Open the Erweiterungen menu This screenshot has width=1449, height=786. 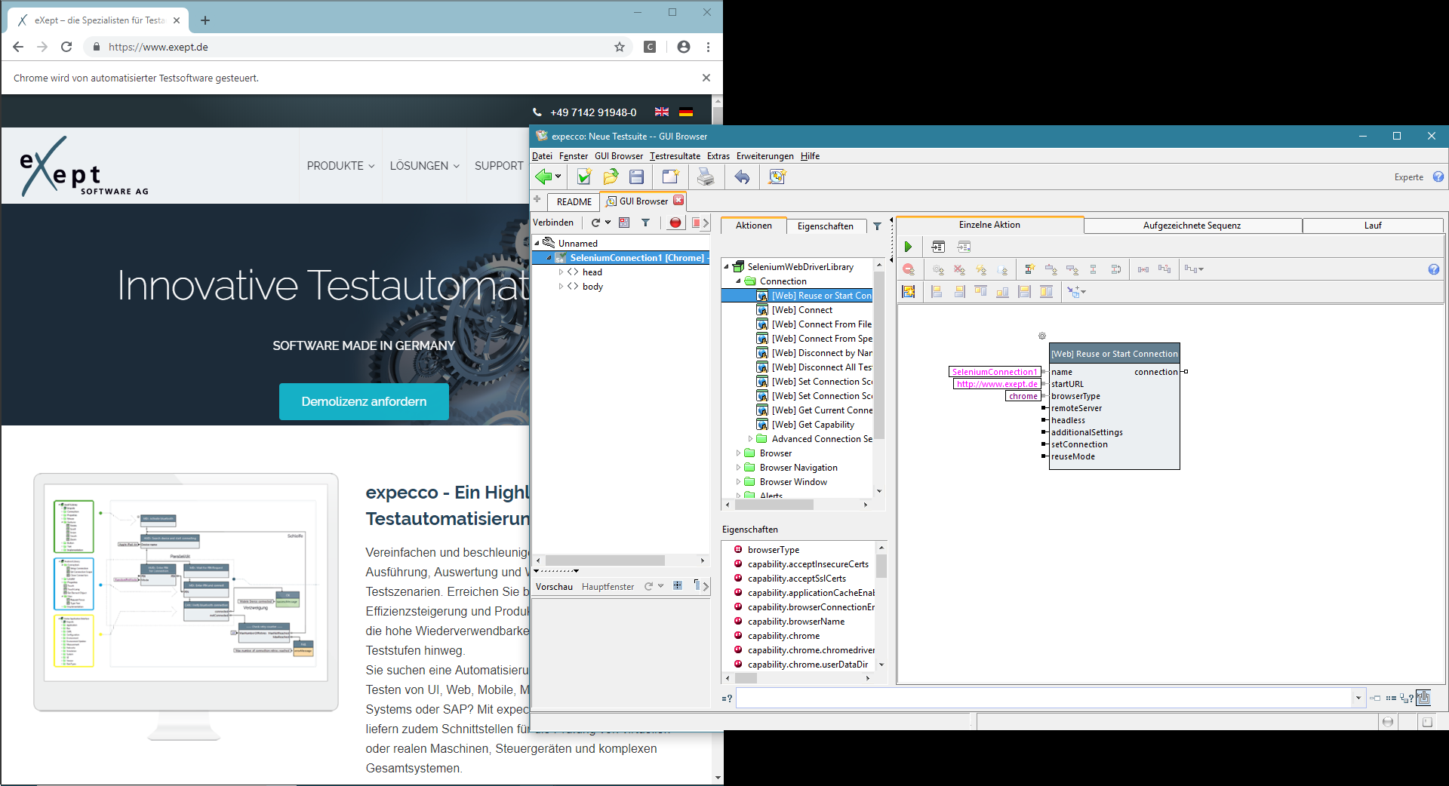tap(764, 156)
